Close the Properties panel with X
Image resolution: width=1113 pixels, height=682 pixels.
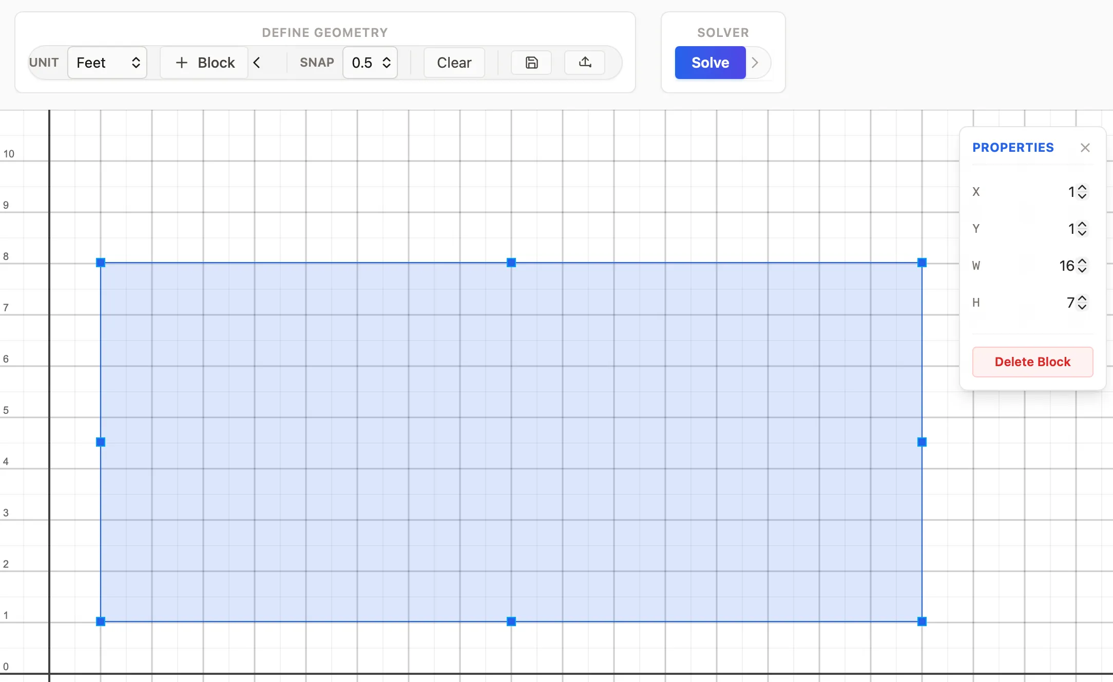[1085, 148]
